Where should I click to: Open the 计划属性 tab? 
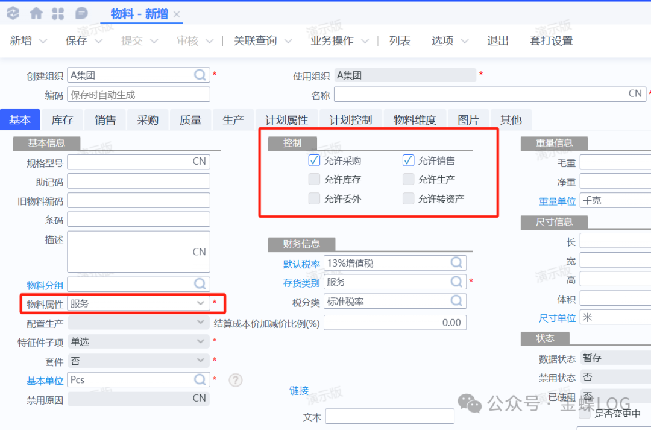click(x=286, y=120)
